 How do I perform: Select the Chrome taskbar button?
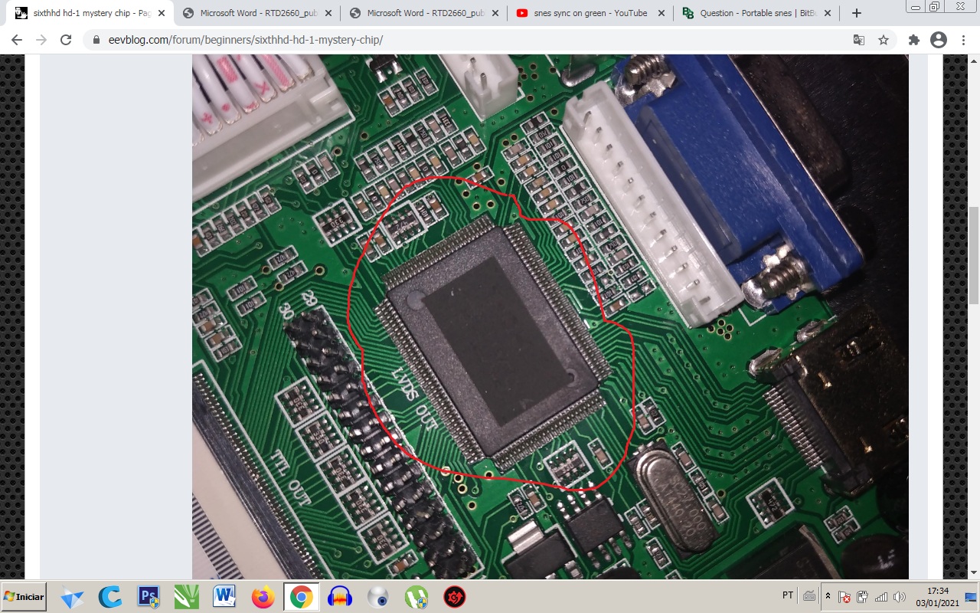[x=301, y=597]
